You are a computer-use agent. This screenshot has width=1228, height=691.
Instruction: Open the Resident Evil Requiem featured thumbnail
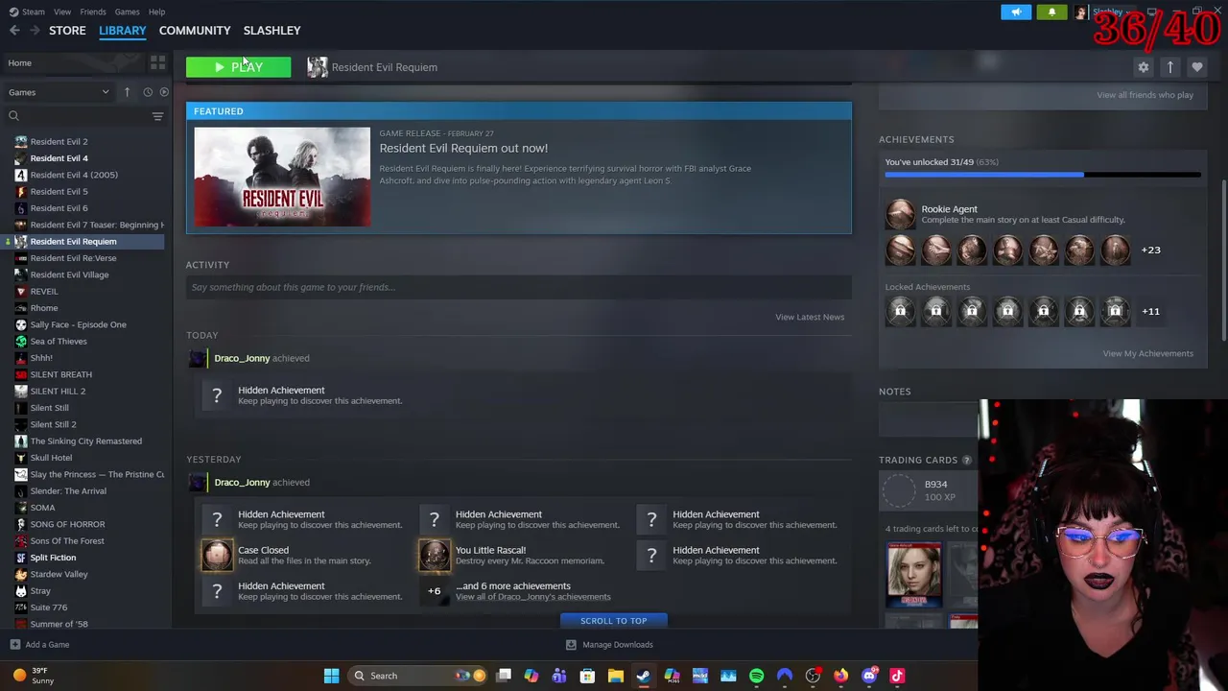point(282,177)
